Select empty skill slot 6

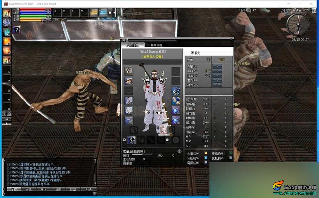[x=6, y=69]
